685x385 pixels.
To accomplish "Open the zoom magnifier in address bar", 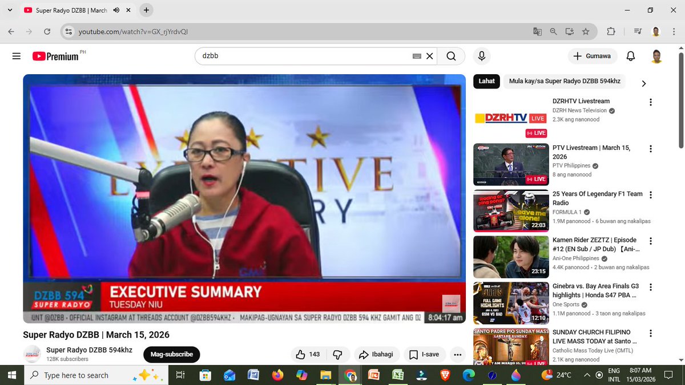I will pyautogui.click(x=553, y=31).
